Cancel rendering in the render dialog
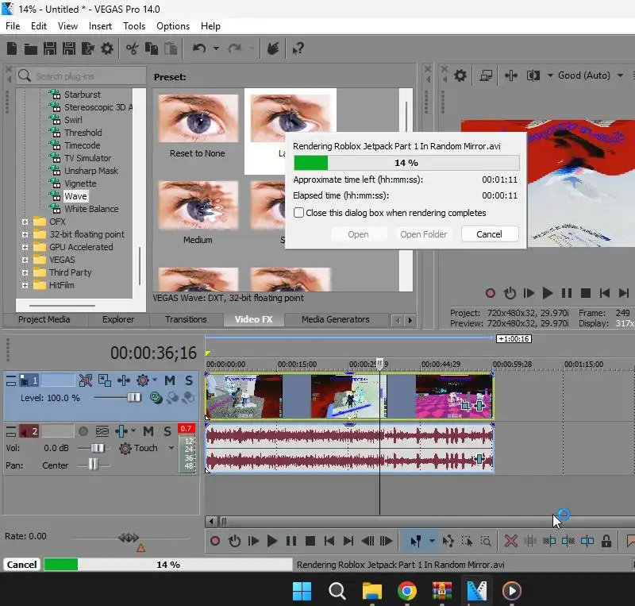Image resolution: width=635 pixels, height=606 pixels. tap(489, 234)
